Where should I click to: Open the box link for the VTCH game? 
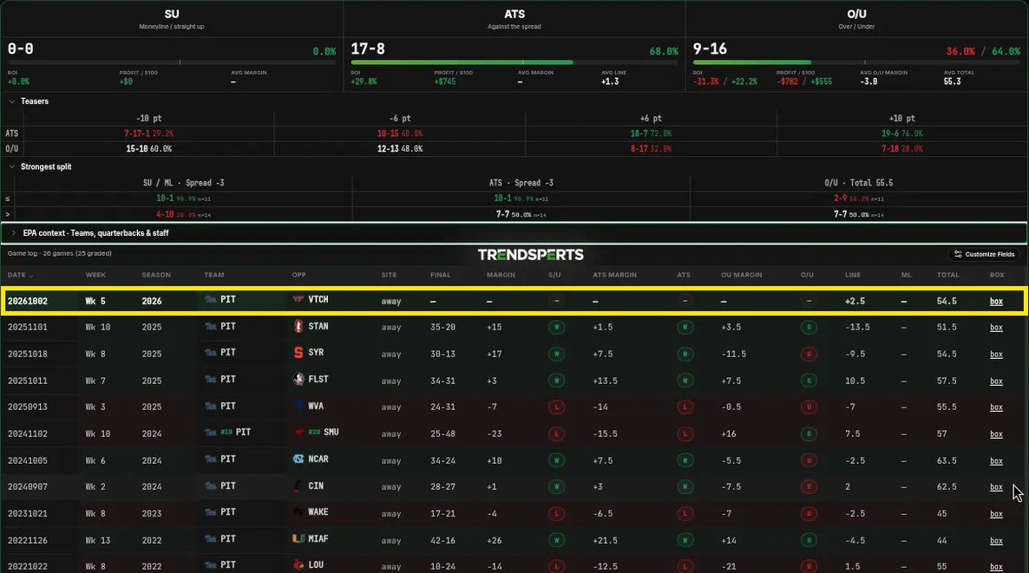click(996, 302)
